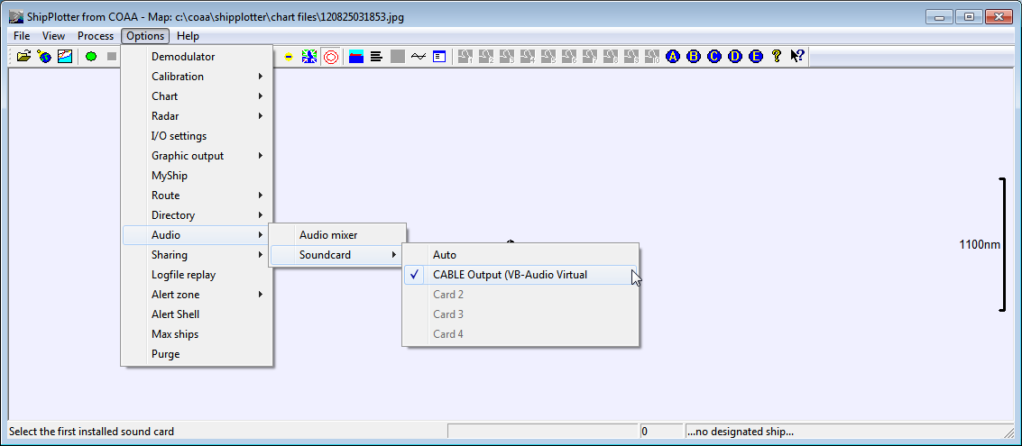Toggle the red concentric radar rings icon

(330, 57)
